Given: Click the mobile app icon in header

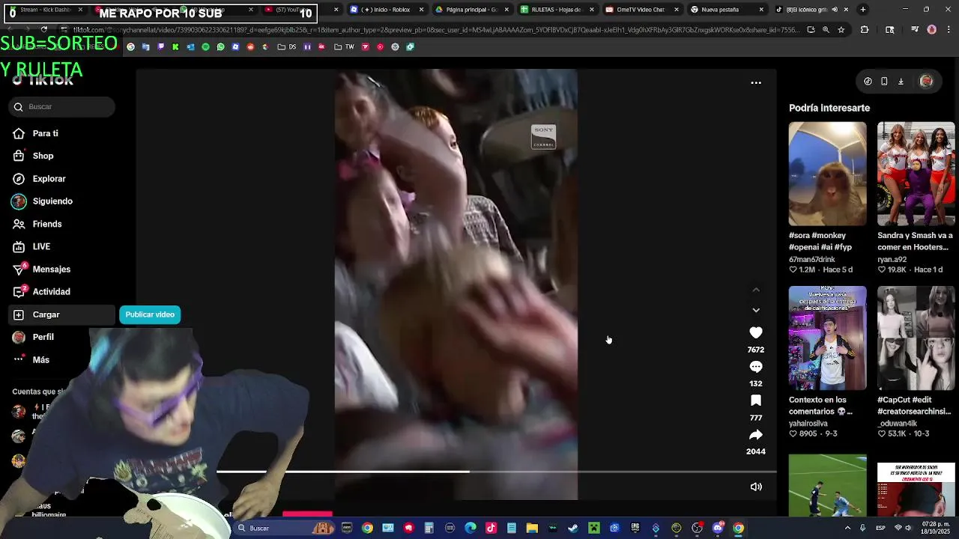Looking at the screenshot, I should click(884, 82).
